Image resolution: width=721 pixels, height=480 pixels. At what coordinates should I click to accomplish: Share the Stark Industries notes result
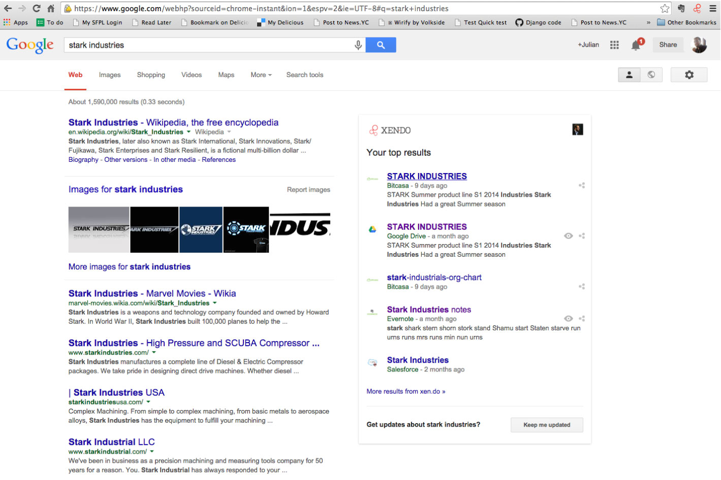[582, 319]
